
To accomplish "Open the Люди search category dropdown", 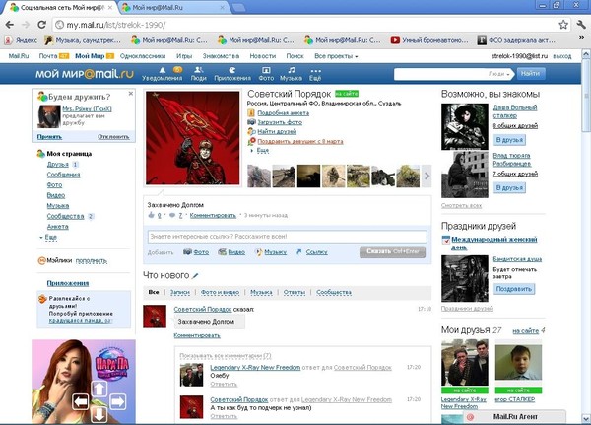I will (499, 74).
